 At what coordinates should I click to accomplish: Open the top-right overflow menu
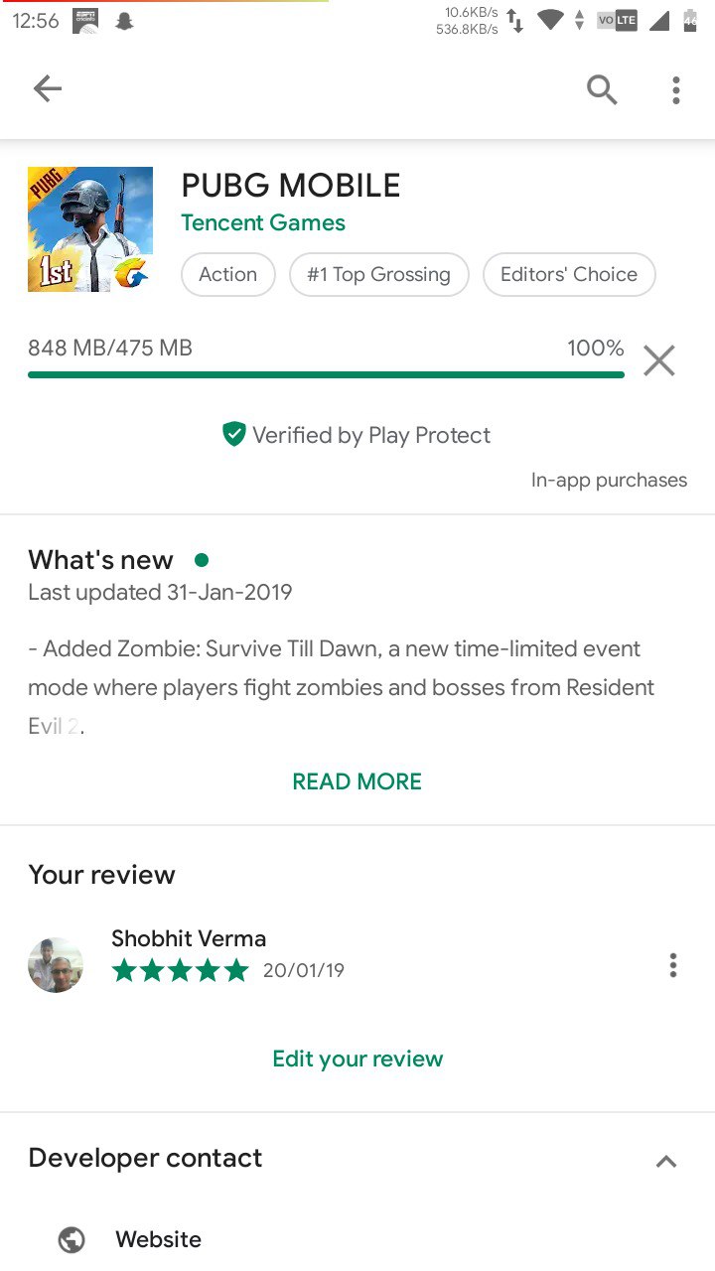tap(676, 90)
